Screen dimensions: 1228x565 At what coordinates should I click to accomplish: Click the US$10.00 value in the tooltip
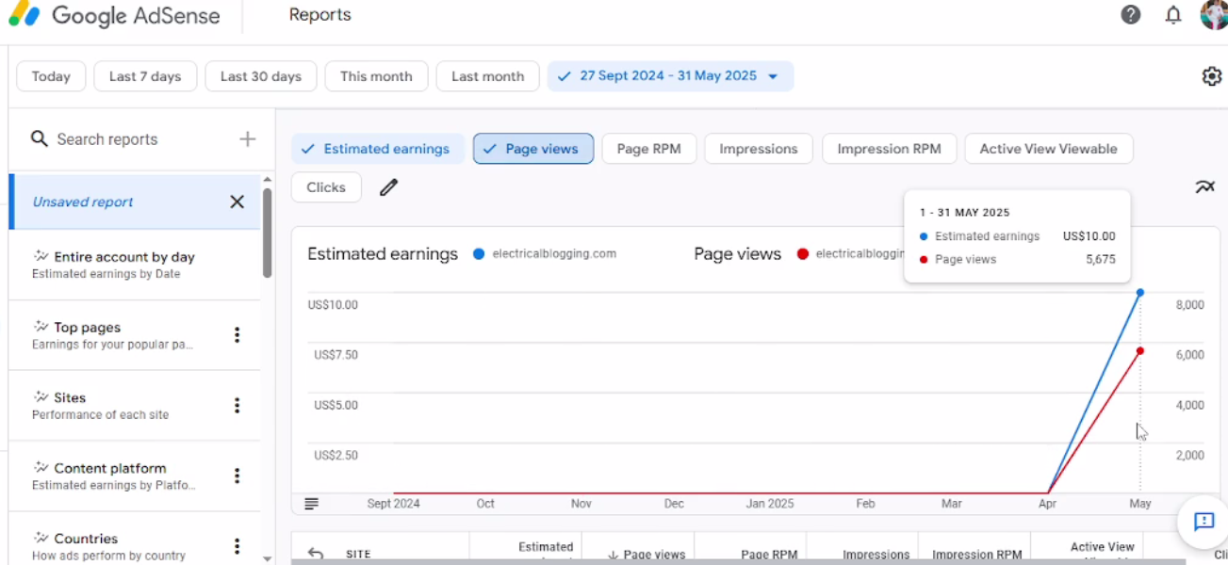[x=1089, y=236]
